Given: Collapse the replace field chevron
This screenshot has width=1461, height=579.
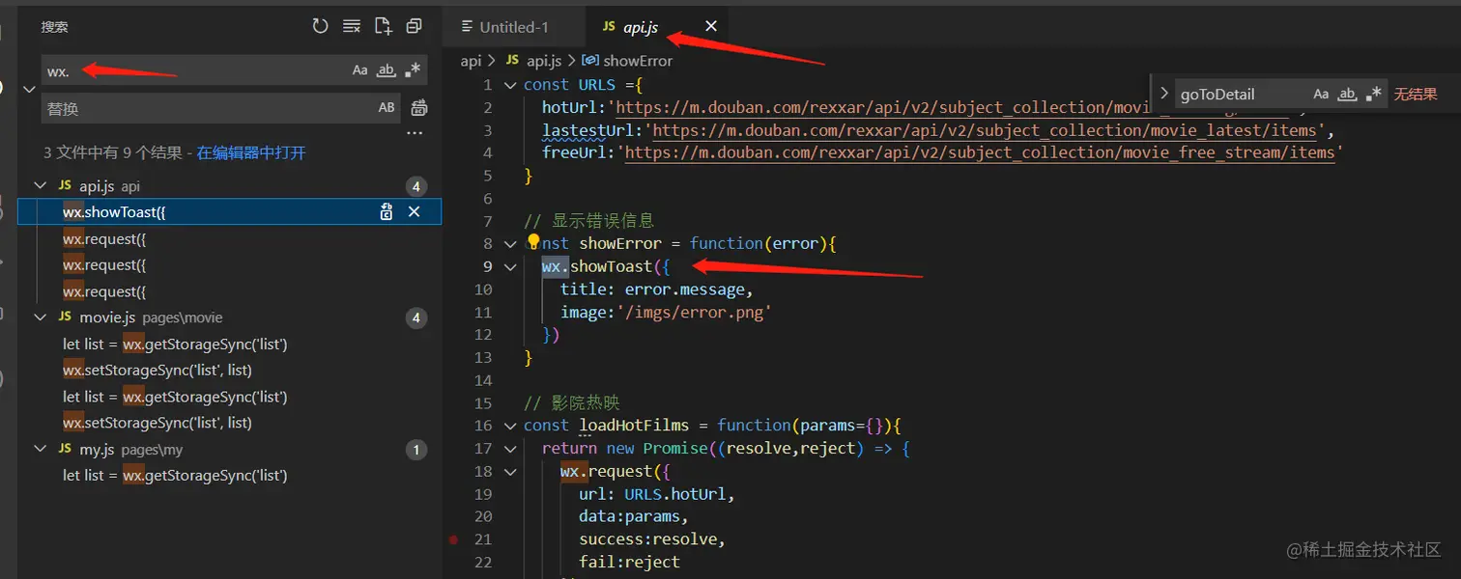Looking at the screenshot, I should (x=29, y=89).
